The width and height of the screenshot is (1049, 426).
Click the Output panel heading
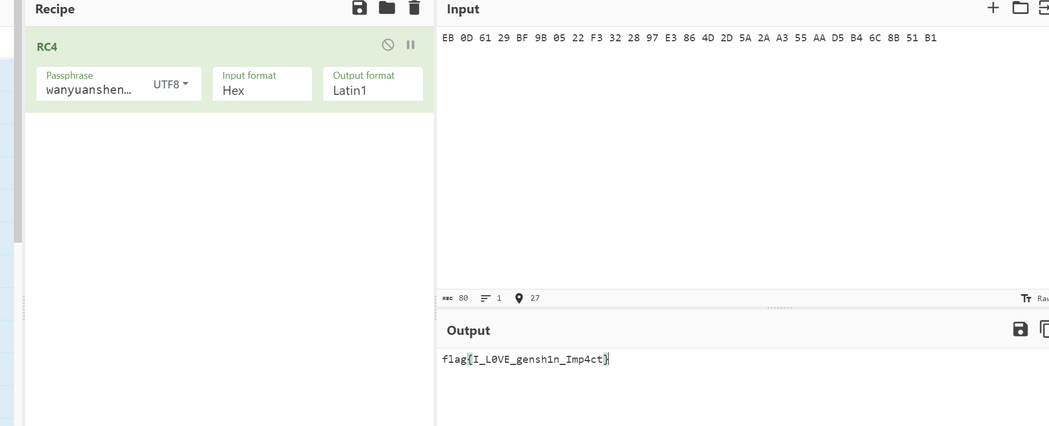[x=468, y=331]
